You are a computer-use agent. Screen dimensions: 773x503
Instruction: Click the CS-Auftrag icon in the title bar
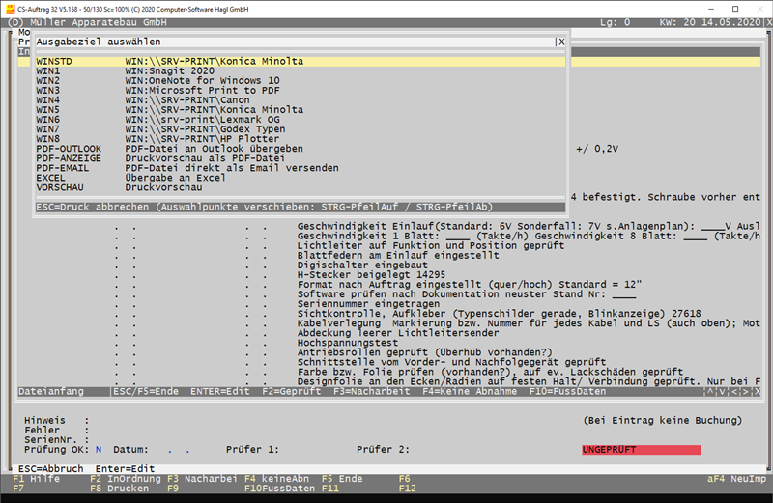(9, 8)
